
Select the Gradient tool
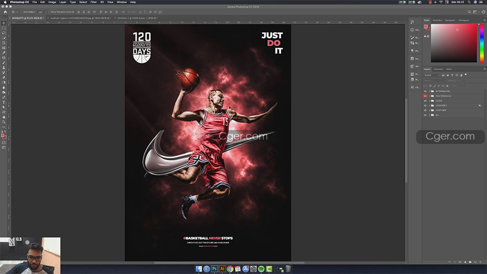point(4,82)
